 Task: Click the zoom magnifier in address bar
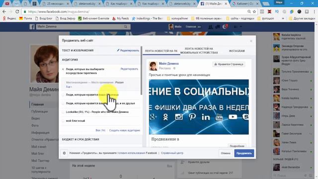click(x=249, y=11)
